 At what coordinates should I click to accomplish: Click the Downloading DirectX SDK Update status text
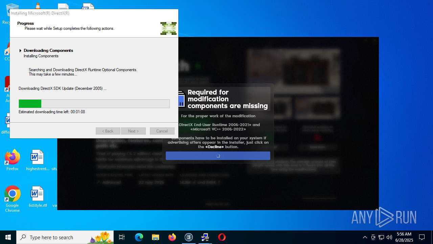tap(63, 88)
